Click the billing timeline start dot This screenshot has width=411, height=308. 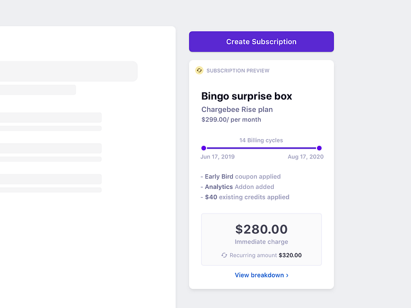click(x=204, y=148)
